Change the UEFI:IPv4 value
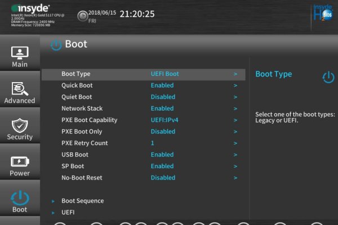Viewport: 338px width, 225px height. point(164,120)
